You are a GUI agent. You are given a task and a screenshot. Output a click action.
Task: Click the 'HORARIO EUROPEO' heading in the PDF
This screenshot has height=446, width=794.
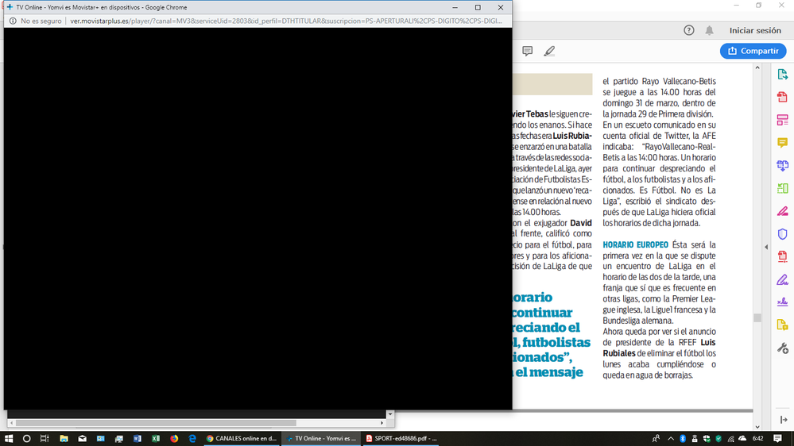(635, 244)
